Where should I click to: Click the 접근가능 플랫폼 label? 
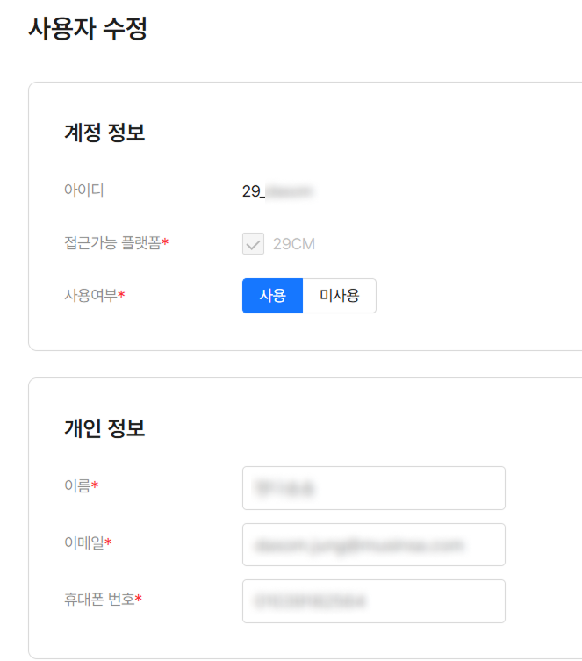click(x=112, y=243)
